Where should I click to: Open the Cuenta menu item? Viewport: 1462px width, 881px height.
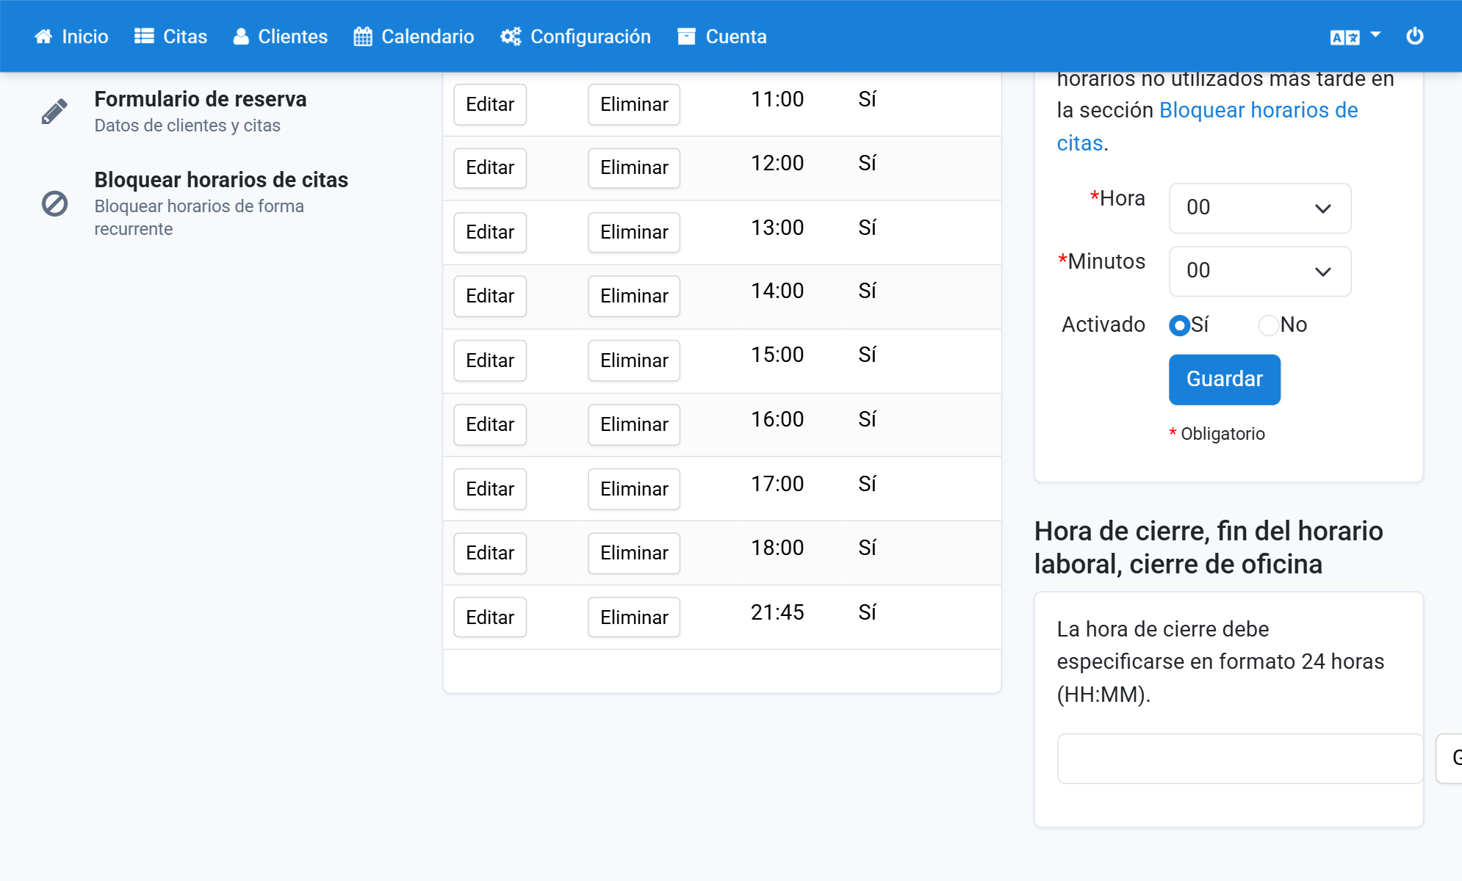pyautogui.click(x=722, y=37)
